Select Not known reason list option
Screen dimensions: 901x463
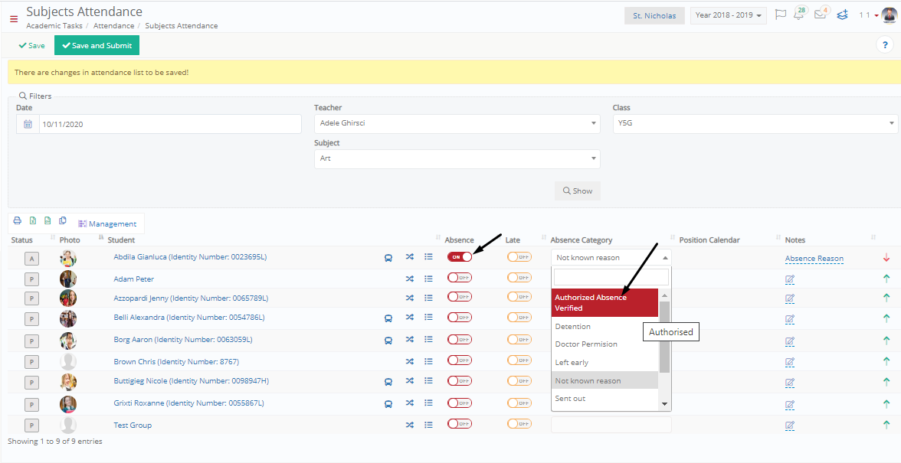pyautogui.click(x=604, y=380)
